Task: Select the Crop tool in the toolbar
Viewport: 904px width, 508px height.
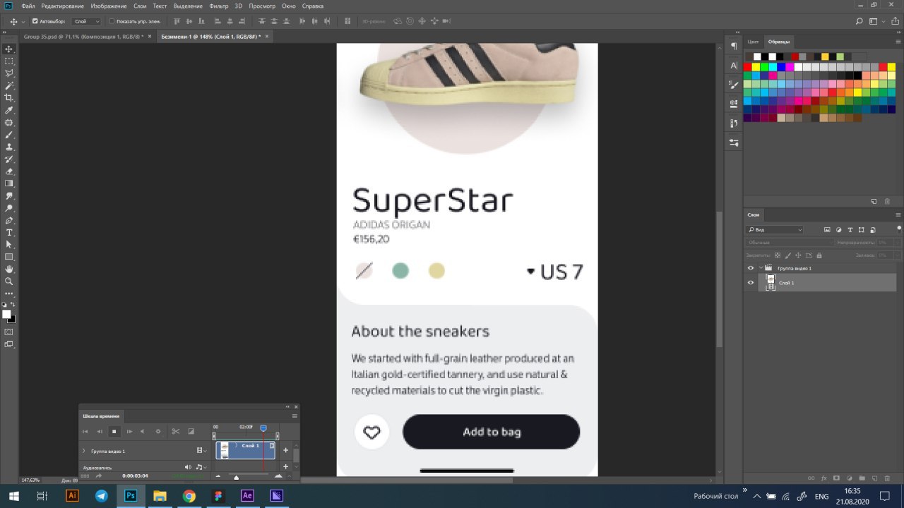Action: click(x=9, y=98)
